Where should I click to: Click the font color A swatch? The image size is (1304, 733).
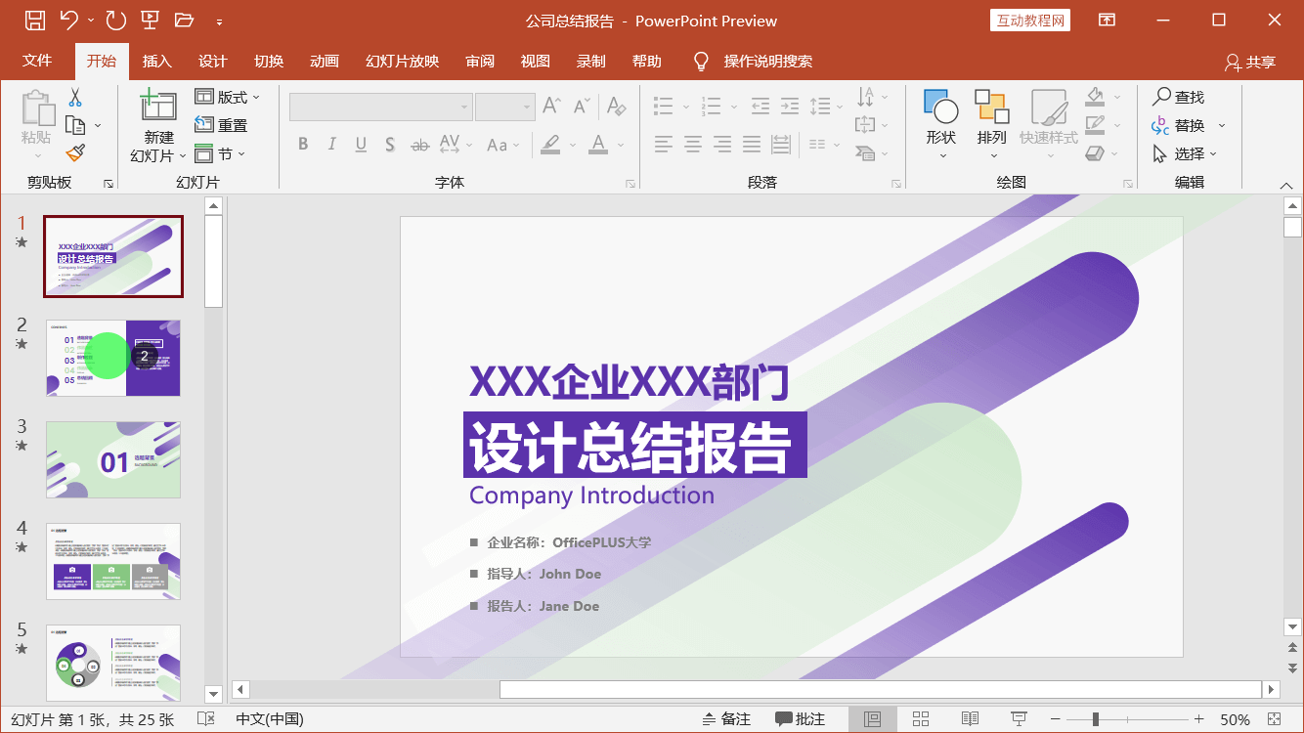(x=598, y=145)
